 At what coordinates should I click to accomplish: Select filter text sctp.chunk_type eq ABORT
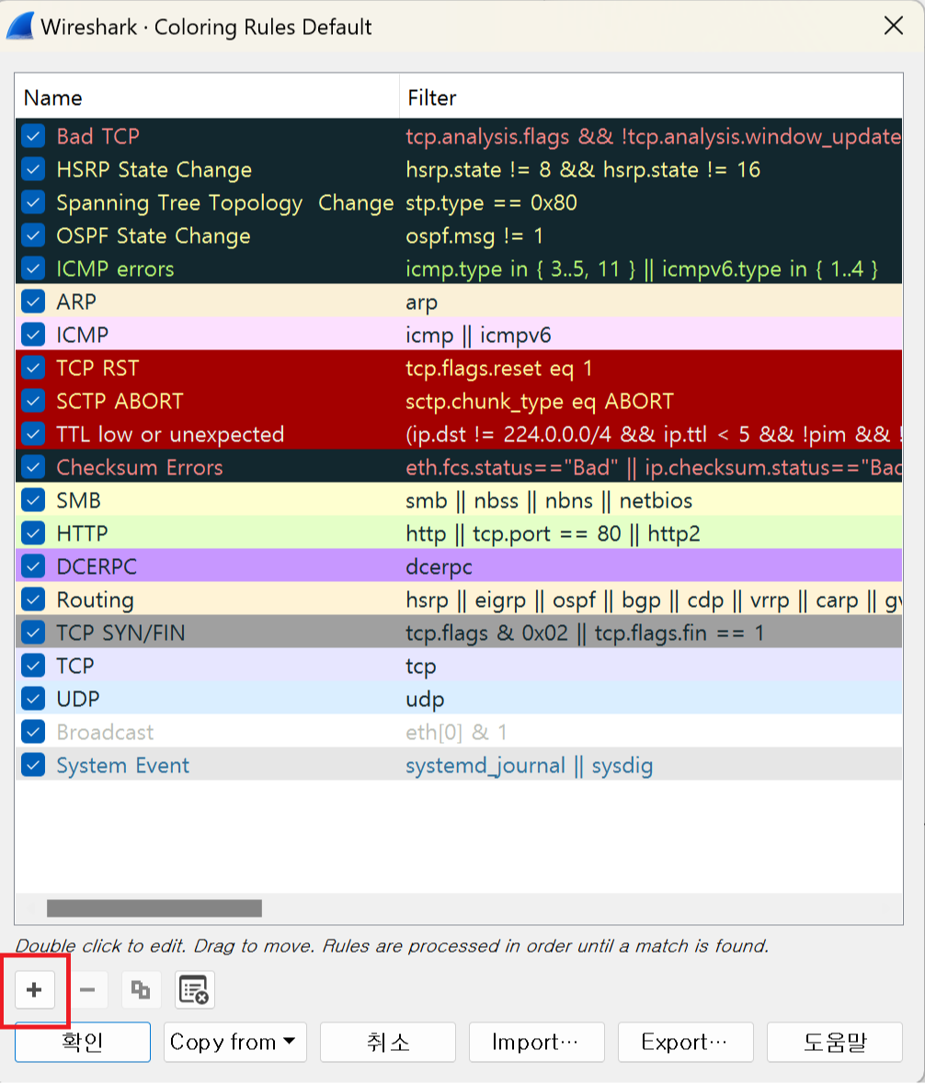[x=539, y=401]
